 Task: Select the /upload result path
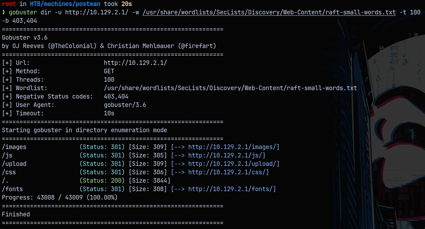point(14,164)
